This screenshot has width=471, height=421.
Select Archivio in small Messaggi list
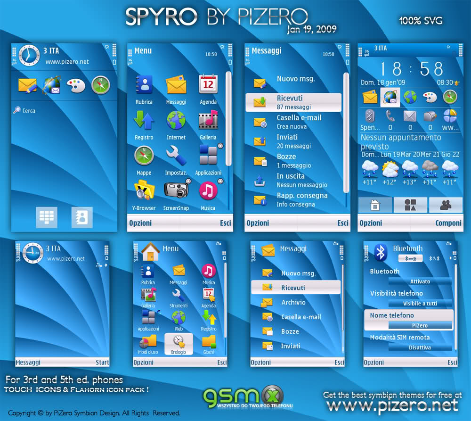(293, 302)
